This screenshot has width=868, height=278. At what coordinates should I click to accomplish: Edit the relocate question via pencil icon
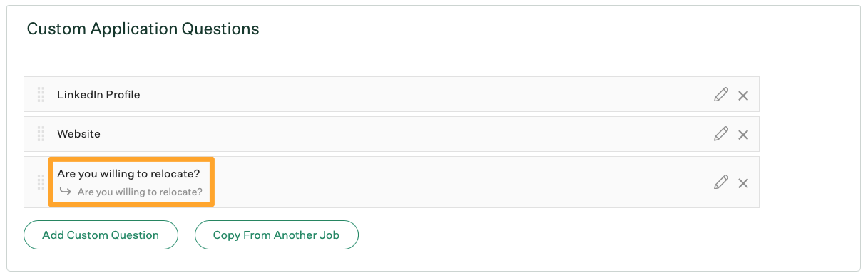(721, 182)
